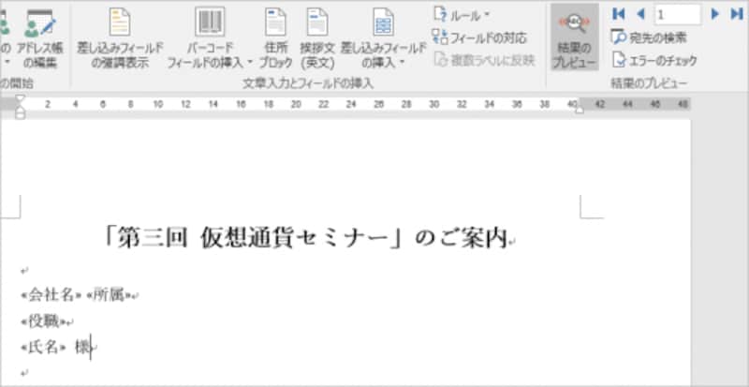
Task: Click the 様 character after 氏名
Action: [x=82, y=348]
